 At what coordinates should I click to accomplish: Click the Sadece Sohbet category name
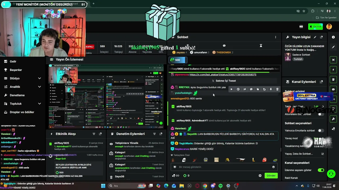click(301, 55)
